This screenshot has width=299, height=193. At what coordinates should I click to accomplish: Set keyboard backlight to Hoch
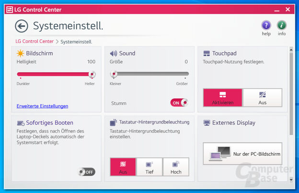176,167
